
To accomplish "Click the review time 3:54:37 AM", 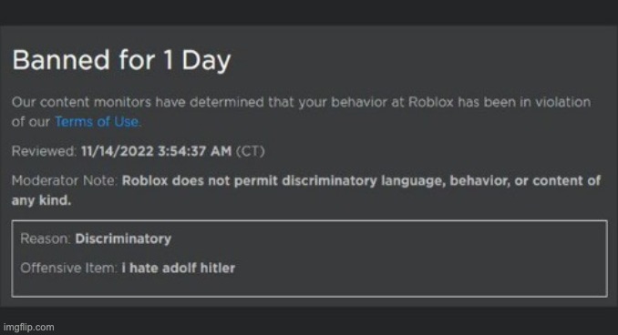I will [x=195, y=151].
